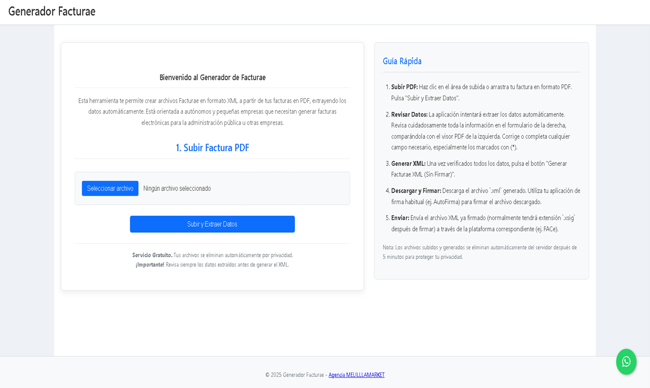Click the intro paragraph starting 'Esta herramienta'
650x388 pixels.
click(x=212, y=111)
